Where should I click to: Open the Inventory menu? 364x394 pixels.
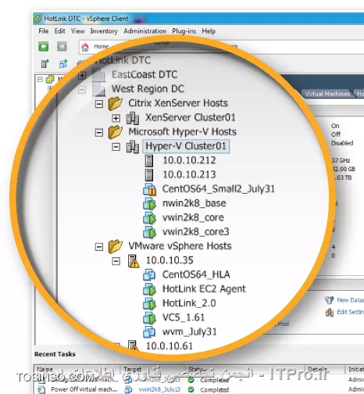104,31
